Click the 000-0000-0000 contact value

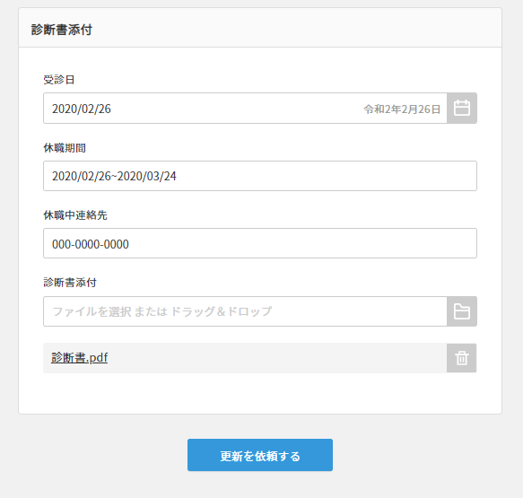pos(91,244)
